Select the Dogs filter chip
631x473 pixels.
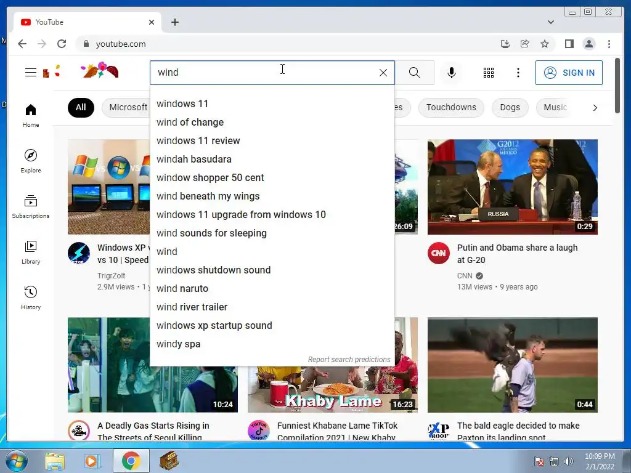point(510,107)
